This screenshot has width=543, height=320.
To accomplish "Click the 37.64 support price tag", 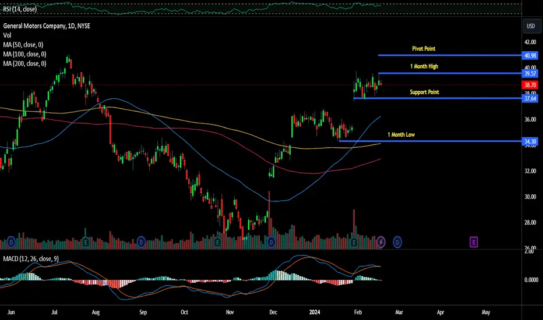I will 530,98.
